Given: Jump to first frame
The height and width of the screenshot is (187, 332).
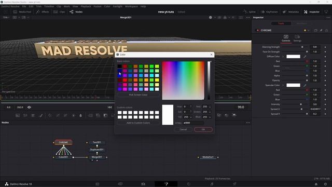Looking at the screenshot, I should click(x=109, y=108).
